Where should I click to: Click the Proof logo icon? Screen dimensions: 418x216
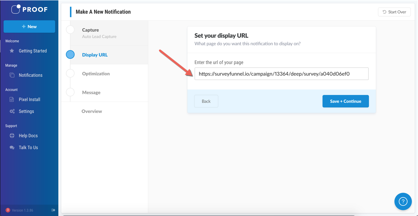click(x=16, y=9)
